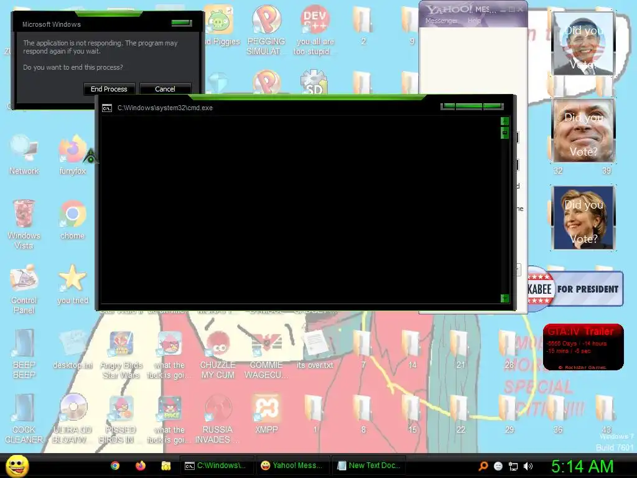
Task: Click the cmd window scroll-down arrow
Action: (x=504, y=298)
